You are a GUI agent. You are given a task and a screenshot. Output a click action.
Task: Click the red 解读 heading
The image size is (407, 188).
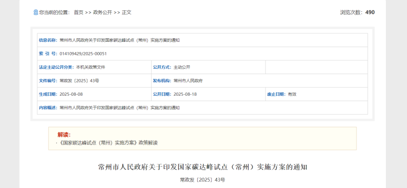pyautogui.click(x=64, y=134)
